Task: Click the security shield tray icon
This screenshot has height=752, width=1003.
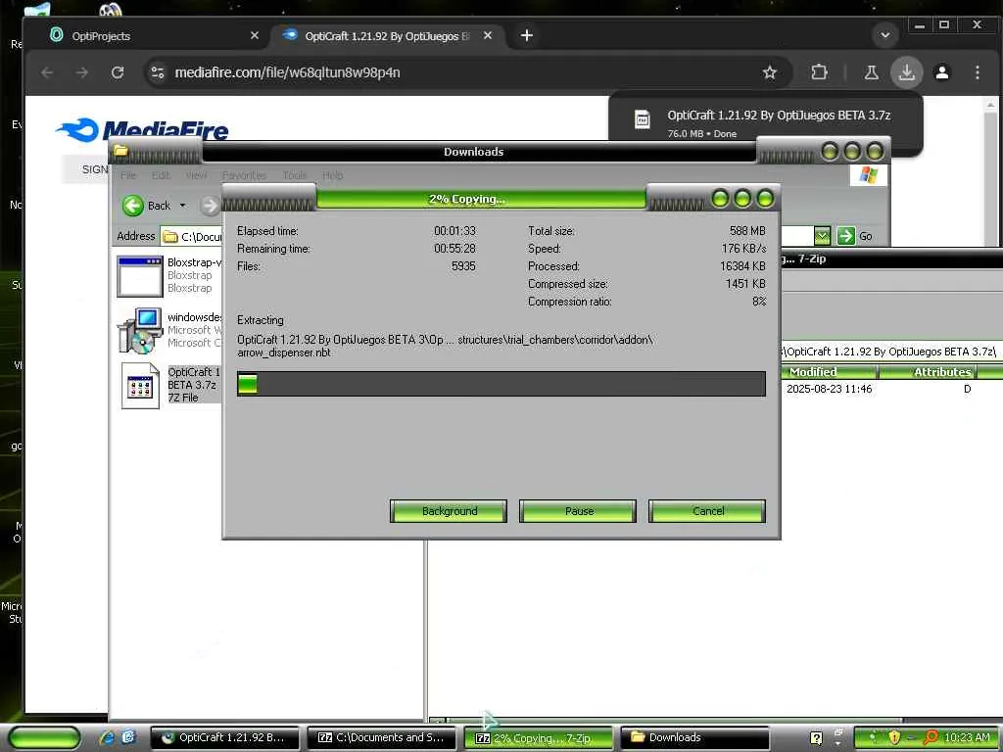Action: point(893,737)
